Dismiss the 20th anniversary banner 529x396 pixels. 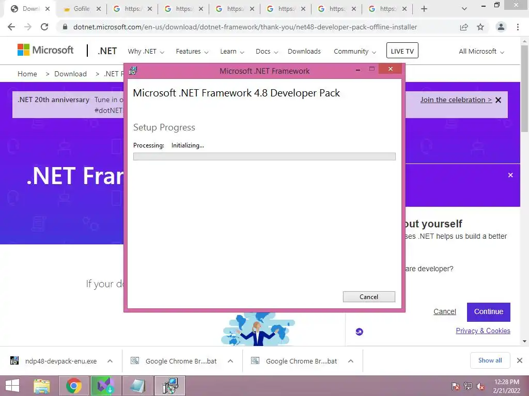(499, 100)
